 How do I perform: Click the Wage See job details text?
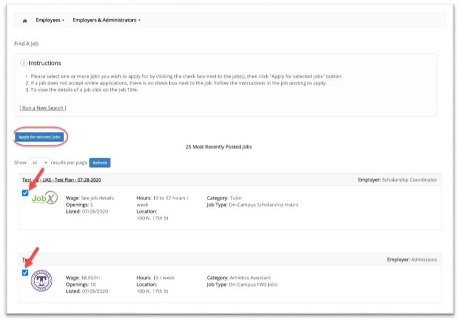tap(90, 198)
